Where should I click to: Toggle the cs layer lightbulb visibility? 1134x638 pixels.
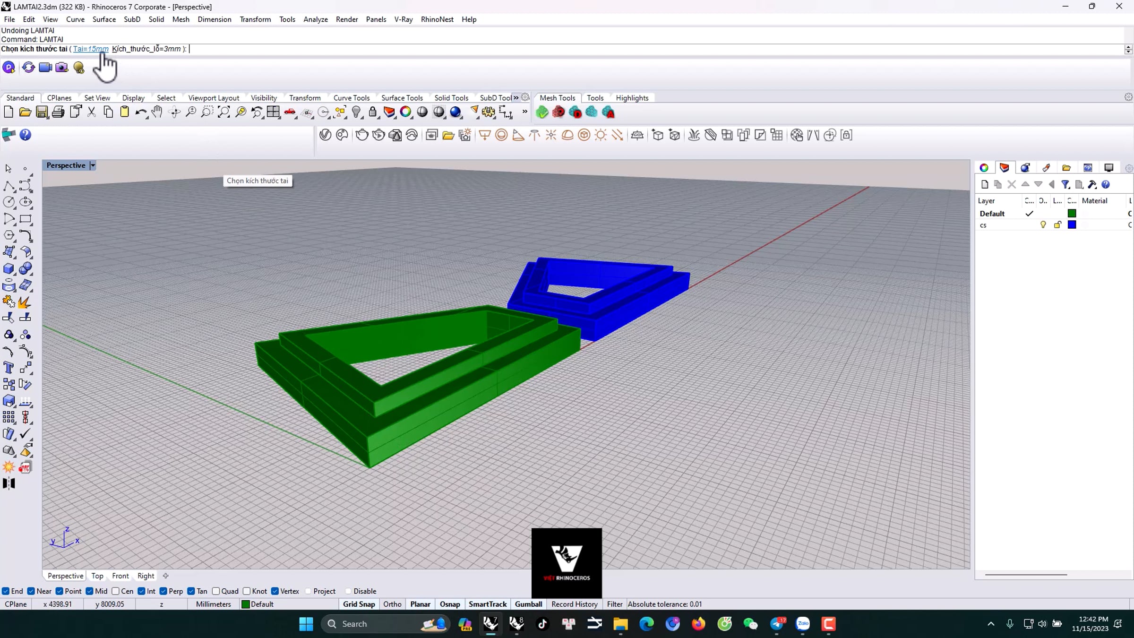coord(1043,225)
